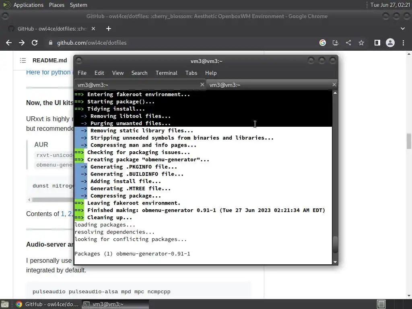The height and width of the screenshot is (309, 412).
Task: Go forward in Chrome browser
Action: click(22, 43)
